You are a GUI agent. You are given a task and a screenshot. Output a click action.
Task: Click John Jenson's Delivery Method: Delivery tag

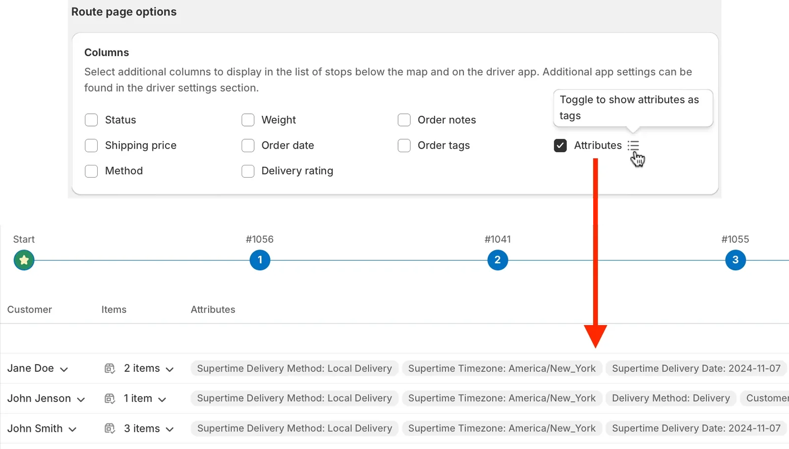click(x=671, y=398)
